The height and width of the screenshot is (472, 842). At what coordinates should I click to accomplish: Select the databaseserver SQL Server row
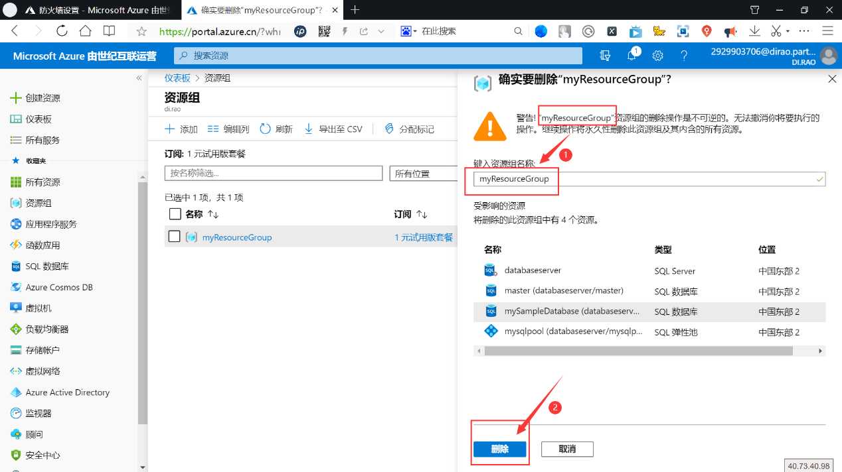tap(649, 270)
